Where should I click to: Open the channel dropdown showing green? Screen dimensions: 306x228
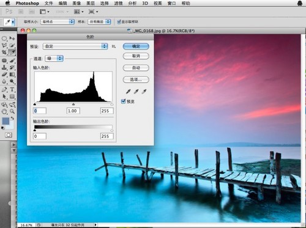[54, 59]
